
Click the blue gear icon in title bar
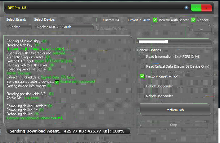coord(186,7)
